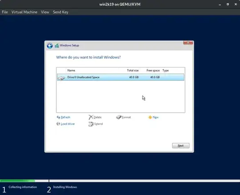Click the Load driver link
The image size is (240, 195).
tap(68, 124)
